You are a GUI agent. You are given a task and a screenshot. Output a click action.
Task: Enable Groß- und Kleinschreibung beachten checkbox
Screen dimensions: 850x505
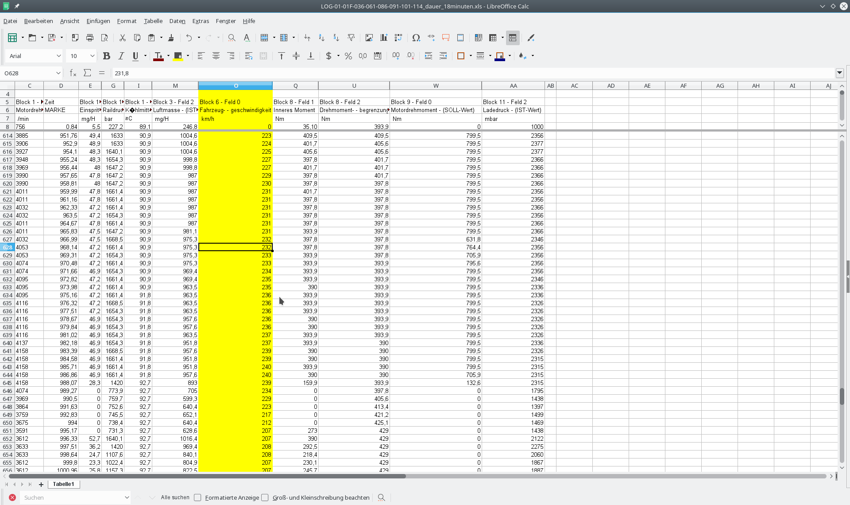click(x=265, y=497)
